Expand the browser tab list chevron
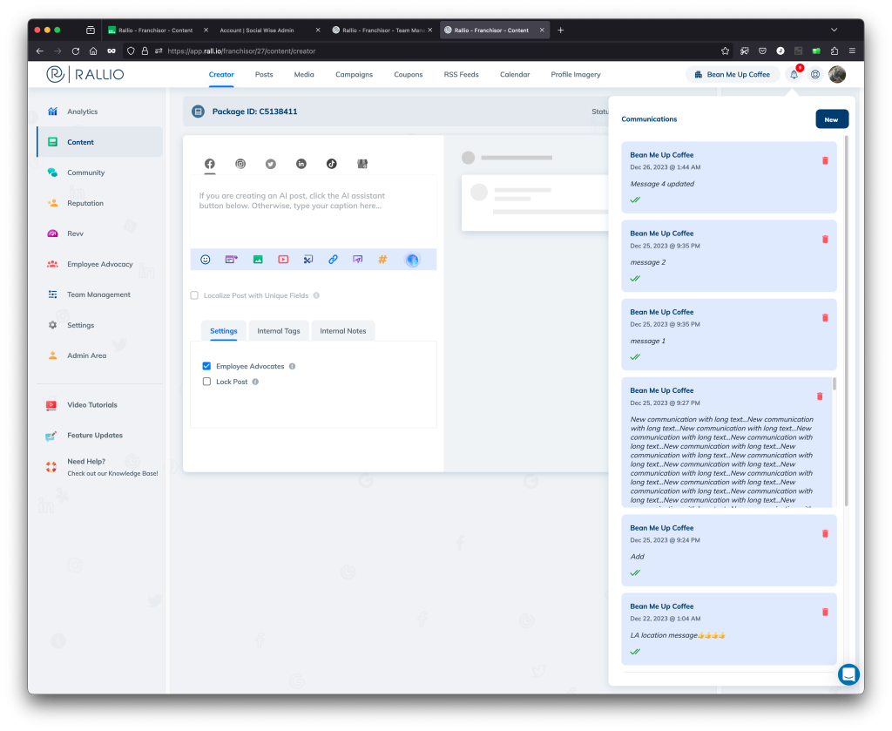The height and width of the screenshot is (731, 892). [x=834, y=30]
